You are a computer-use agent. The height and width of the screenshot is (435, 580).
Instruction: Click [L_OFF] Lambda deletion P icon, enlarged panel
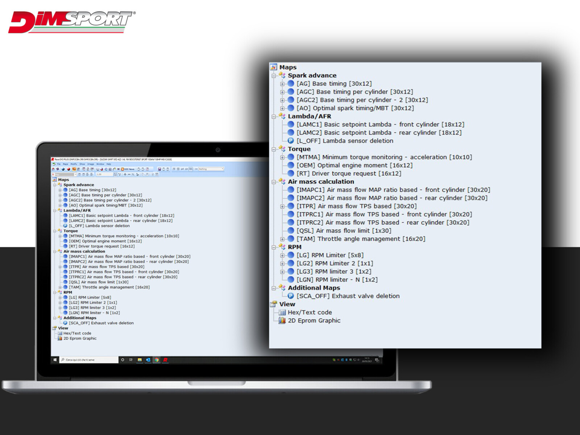coord(291,141)
